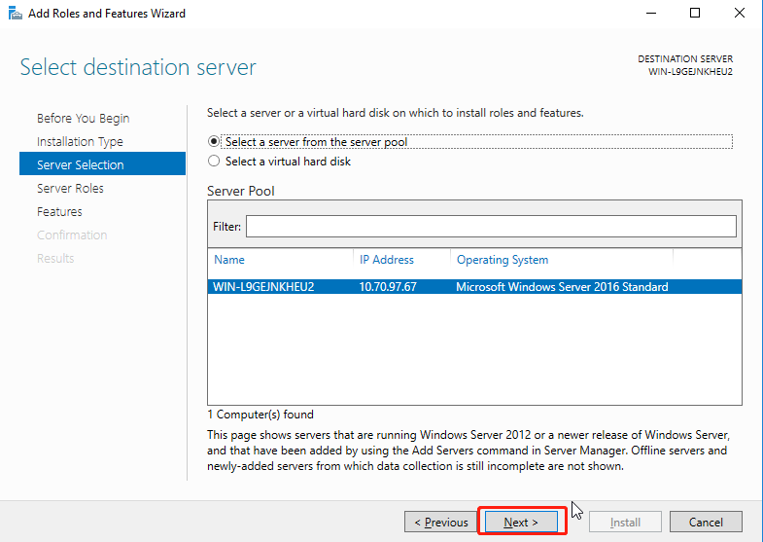The width and height of the screenshot is (763, 542).
Task: Cancel the wizard
Action: (706, 523)
